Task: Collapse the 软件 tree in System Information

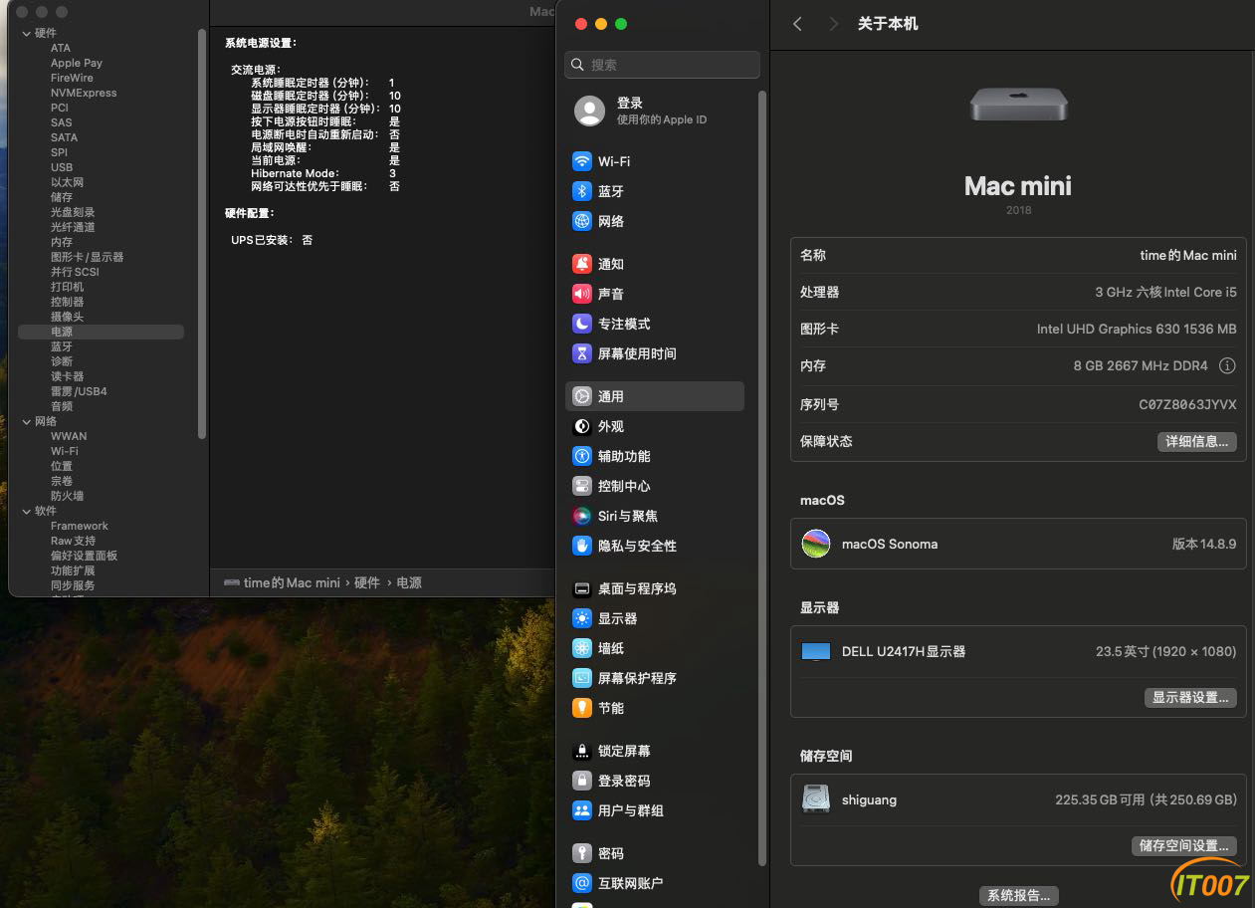Action: coord(26,511)
